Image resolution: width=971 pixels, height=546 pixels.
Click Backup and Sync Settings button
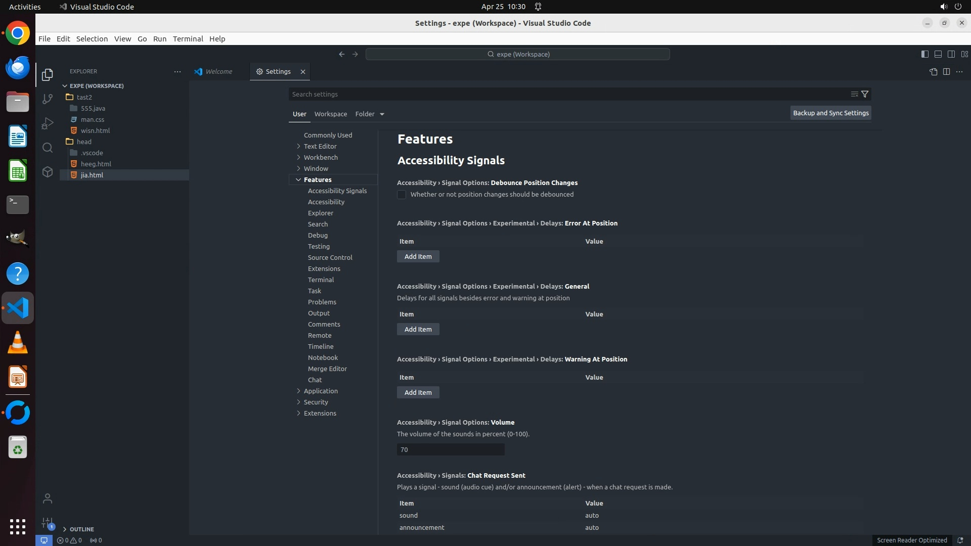(x=830, y=113)
